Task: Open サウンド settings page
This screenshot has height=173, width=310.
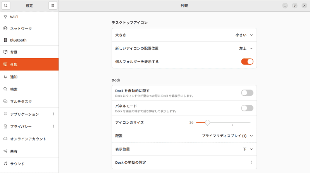Action: click(29, 164)
